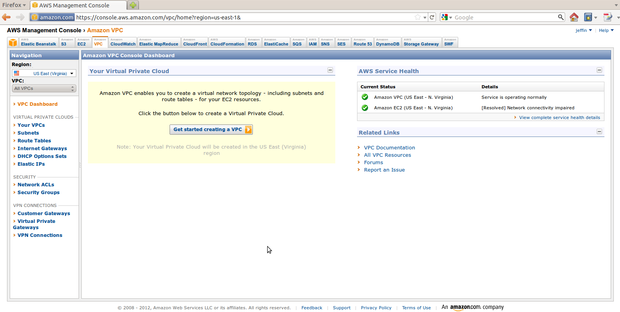Click the search magnifier icon
The height and width of the screenshot is (312, 620).
pos(560,17)
